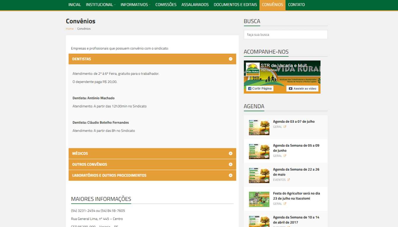Collapse Dentistas section with minus icon

230,59
